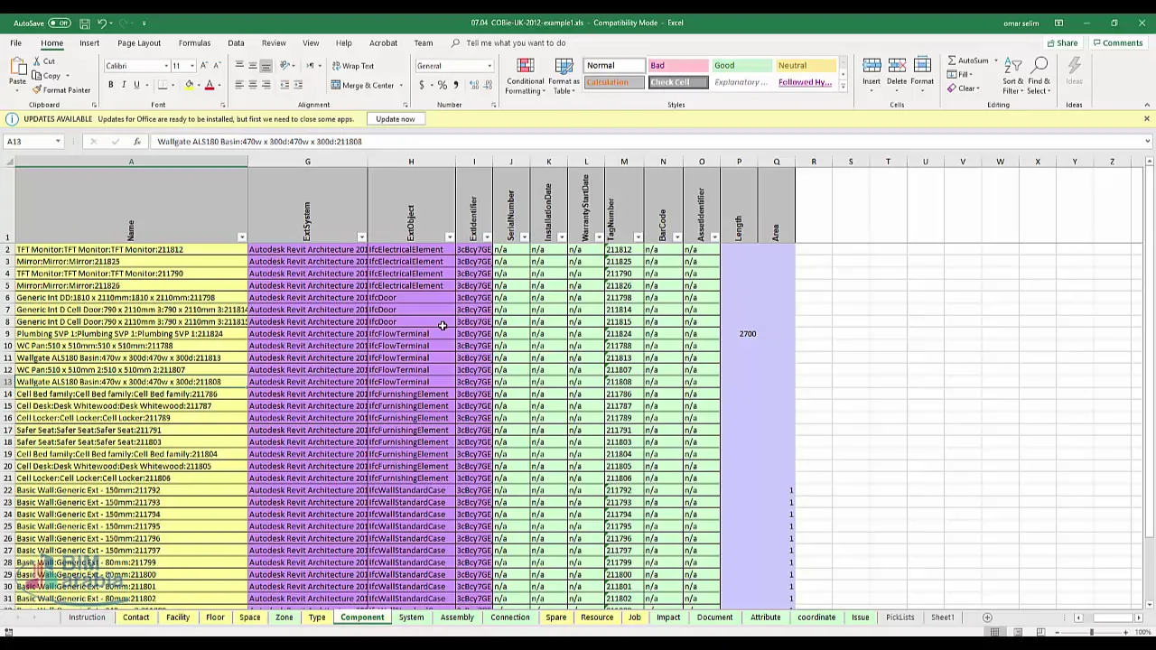Select cell with value 2700
1156x650 pixels.
click(x=739, y=334)
